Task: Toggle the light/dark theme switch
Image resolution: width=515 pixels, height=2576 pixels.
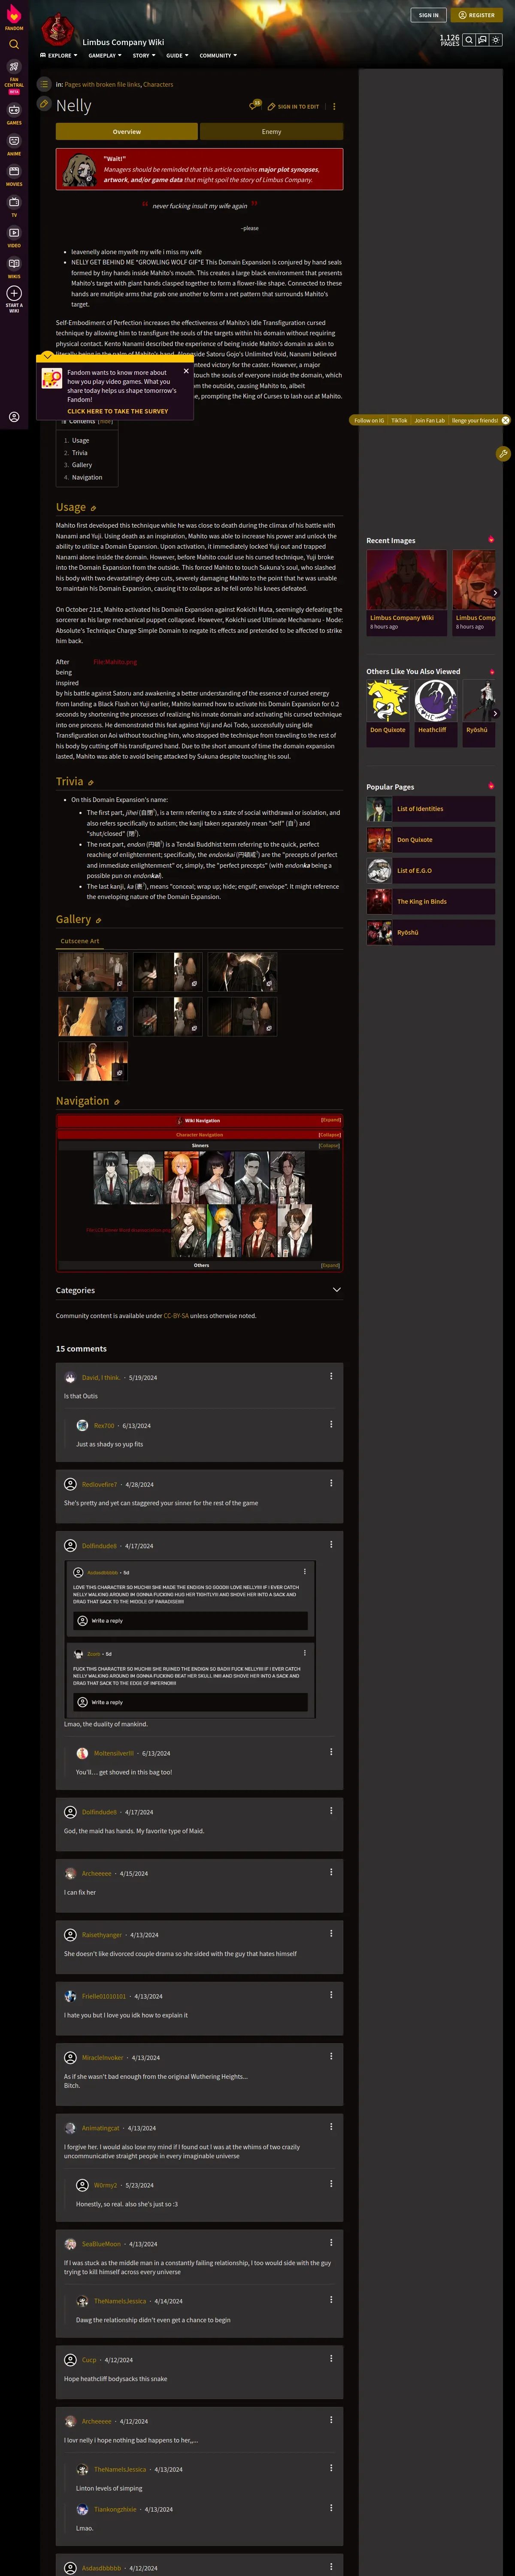Action: [x=497, y=40]
